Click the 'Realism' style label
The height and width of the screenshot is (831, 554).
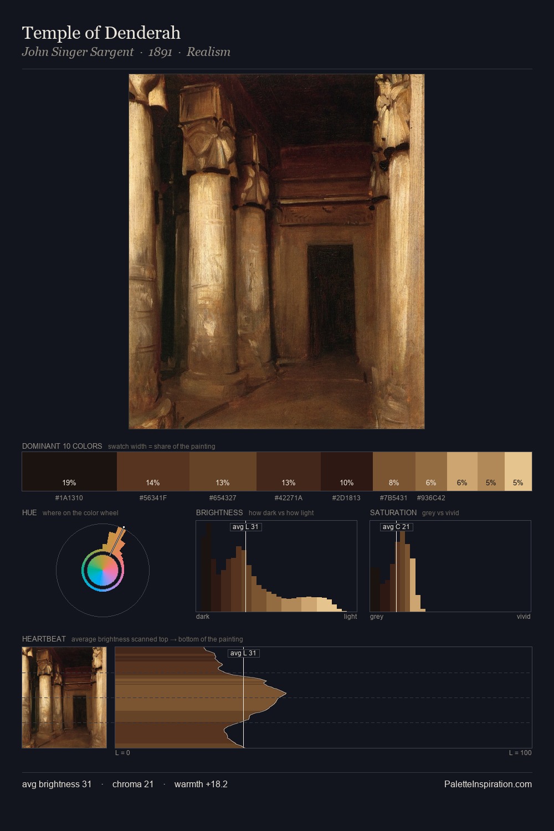click(208, 52)
